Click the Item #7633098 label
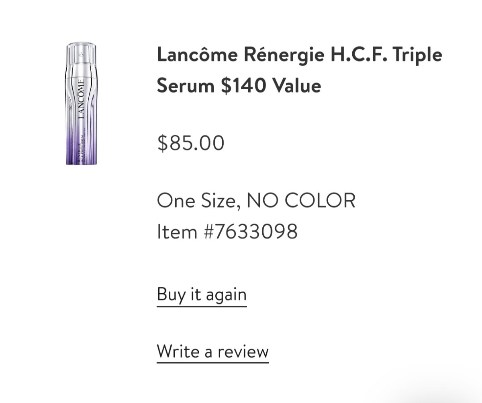This screenshot has height=403, width=482. pyautogui.click(x=227, y=231)
